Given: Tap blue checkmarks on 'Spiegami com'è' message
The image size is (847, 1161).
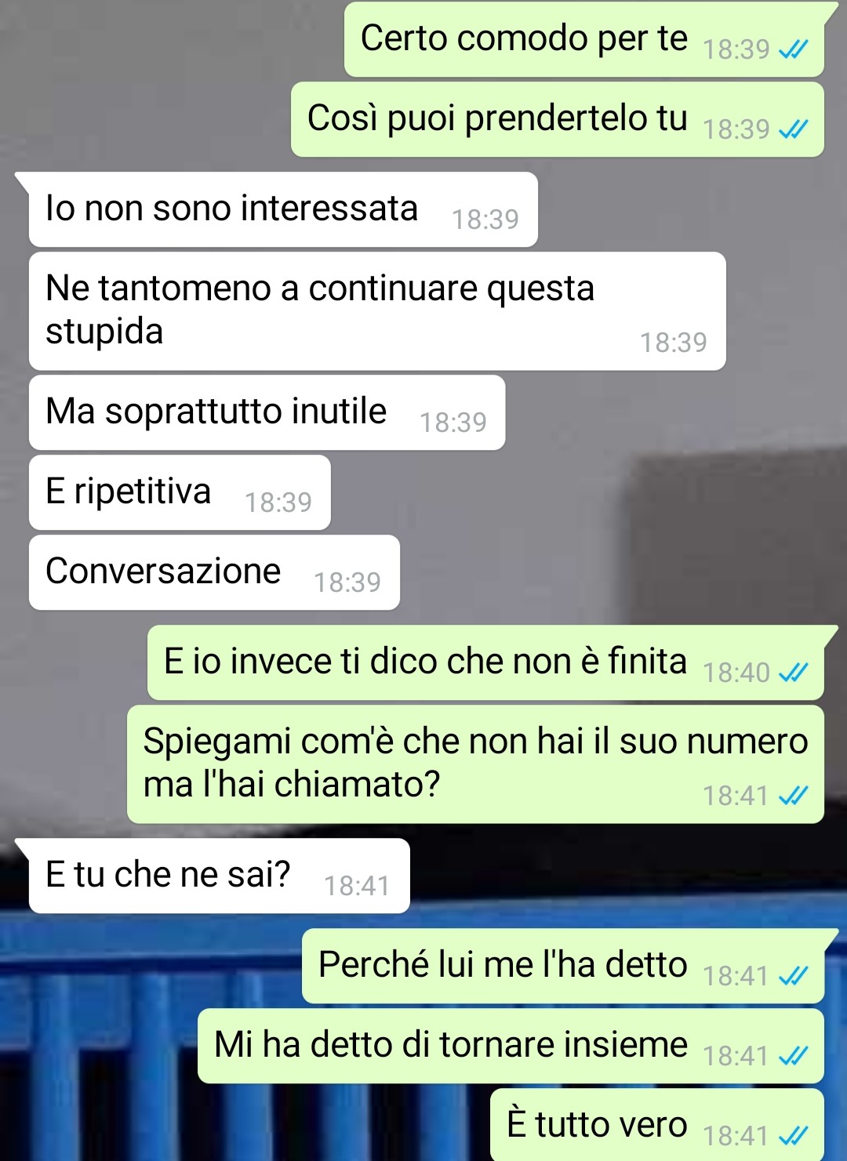Looking at the screenshot, I should coord(793,796).
